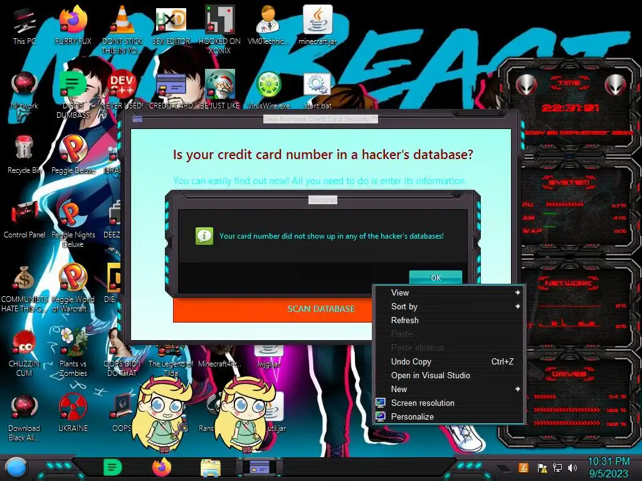Viewport: 642px width, 481px height.
Task: Open the green DIFOR DUMBASS shortcut
Action: click(73, 95)
